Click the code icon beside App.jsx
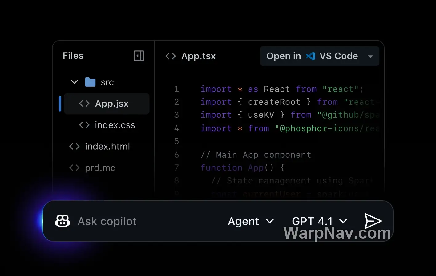Screen dimensions: 436x276 [84, 104]
